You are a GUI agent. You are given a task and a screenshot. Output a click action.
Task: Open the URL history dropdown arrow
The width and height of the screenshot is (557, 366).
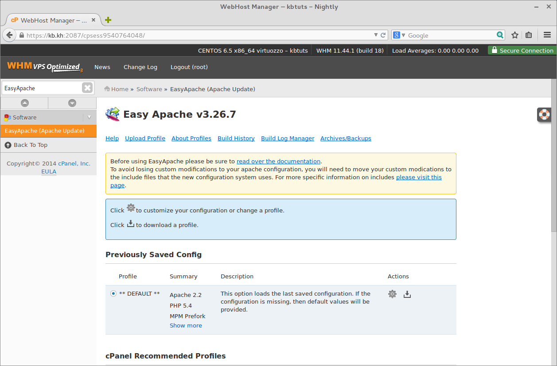pos(376,35)
